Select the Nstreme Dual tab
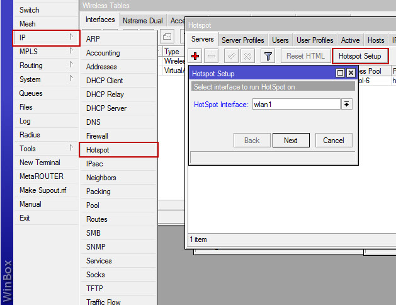The image size is (396, 305). tap(143, 21)
